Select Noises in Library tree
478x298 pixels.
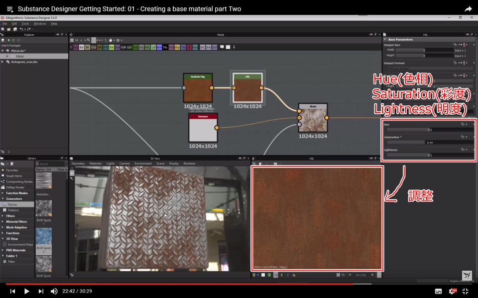coord(17,204)
